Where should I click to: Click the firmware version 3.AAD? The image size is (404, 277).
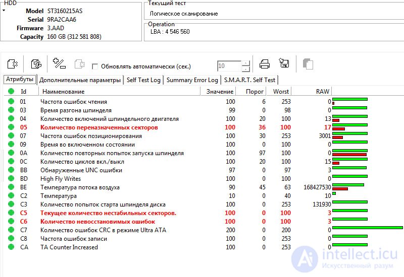point(56,28)
